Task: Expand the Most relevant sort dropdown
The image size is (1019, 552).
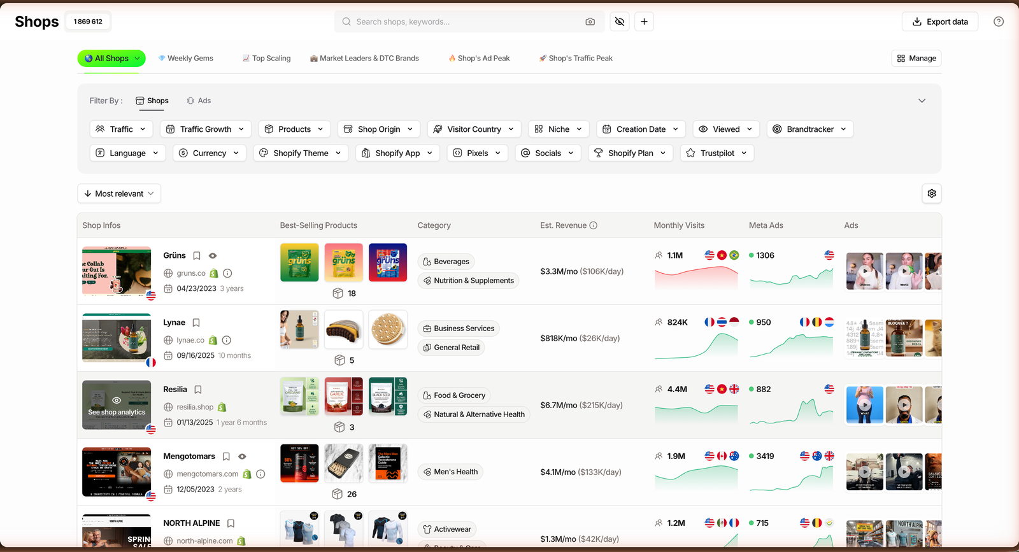Action: 119,194
